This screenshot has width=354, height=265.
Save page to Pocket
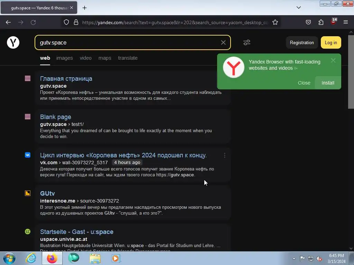(x=308, y=22)
